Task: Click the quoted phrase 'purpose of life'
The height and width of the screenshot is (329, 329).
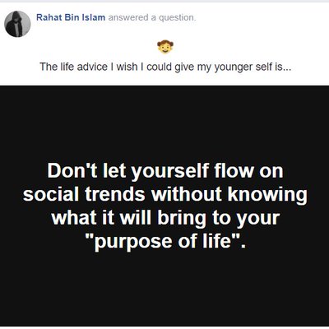Action: pos(164,242)
